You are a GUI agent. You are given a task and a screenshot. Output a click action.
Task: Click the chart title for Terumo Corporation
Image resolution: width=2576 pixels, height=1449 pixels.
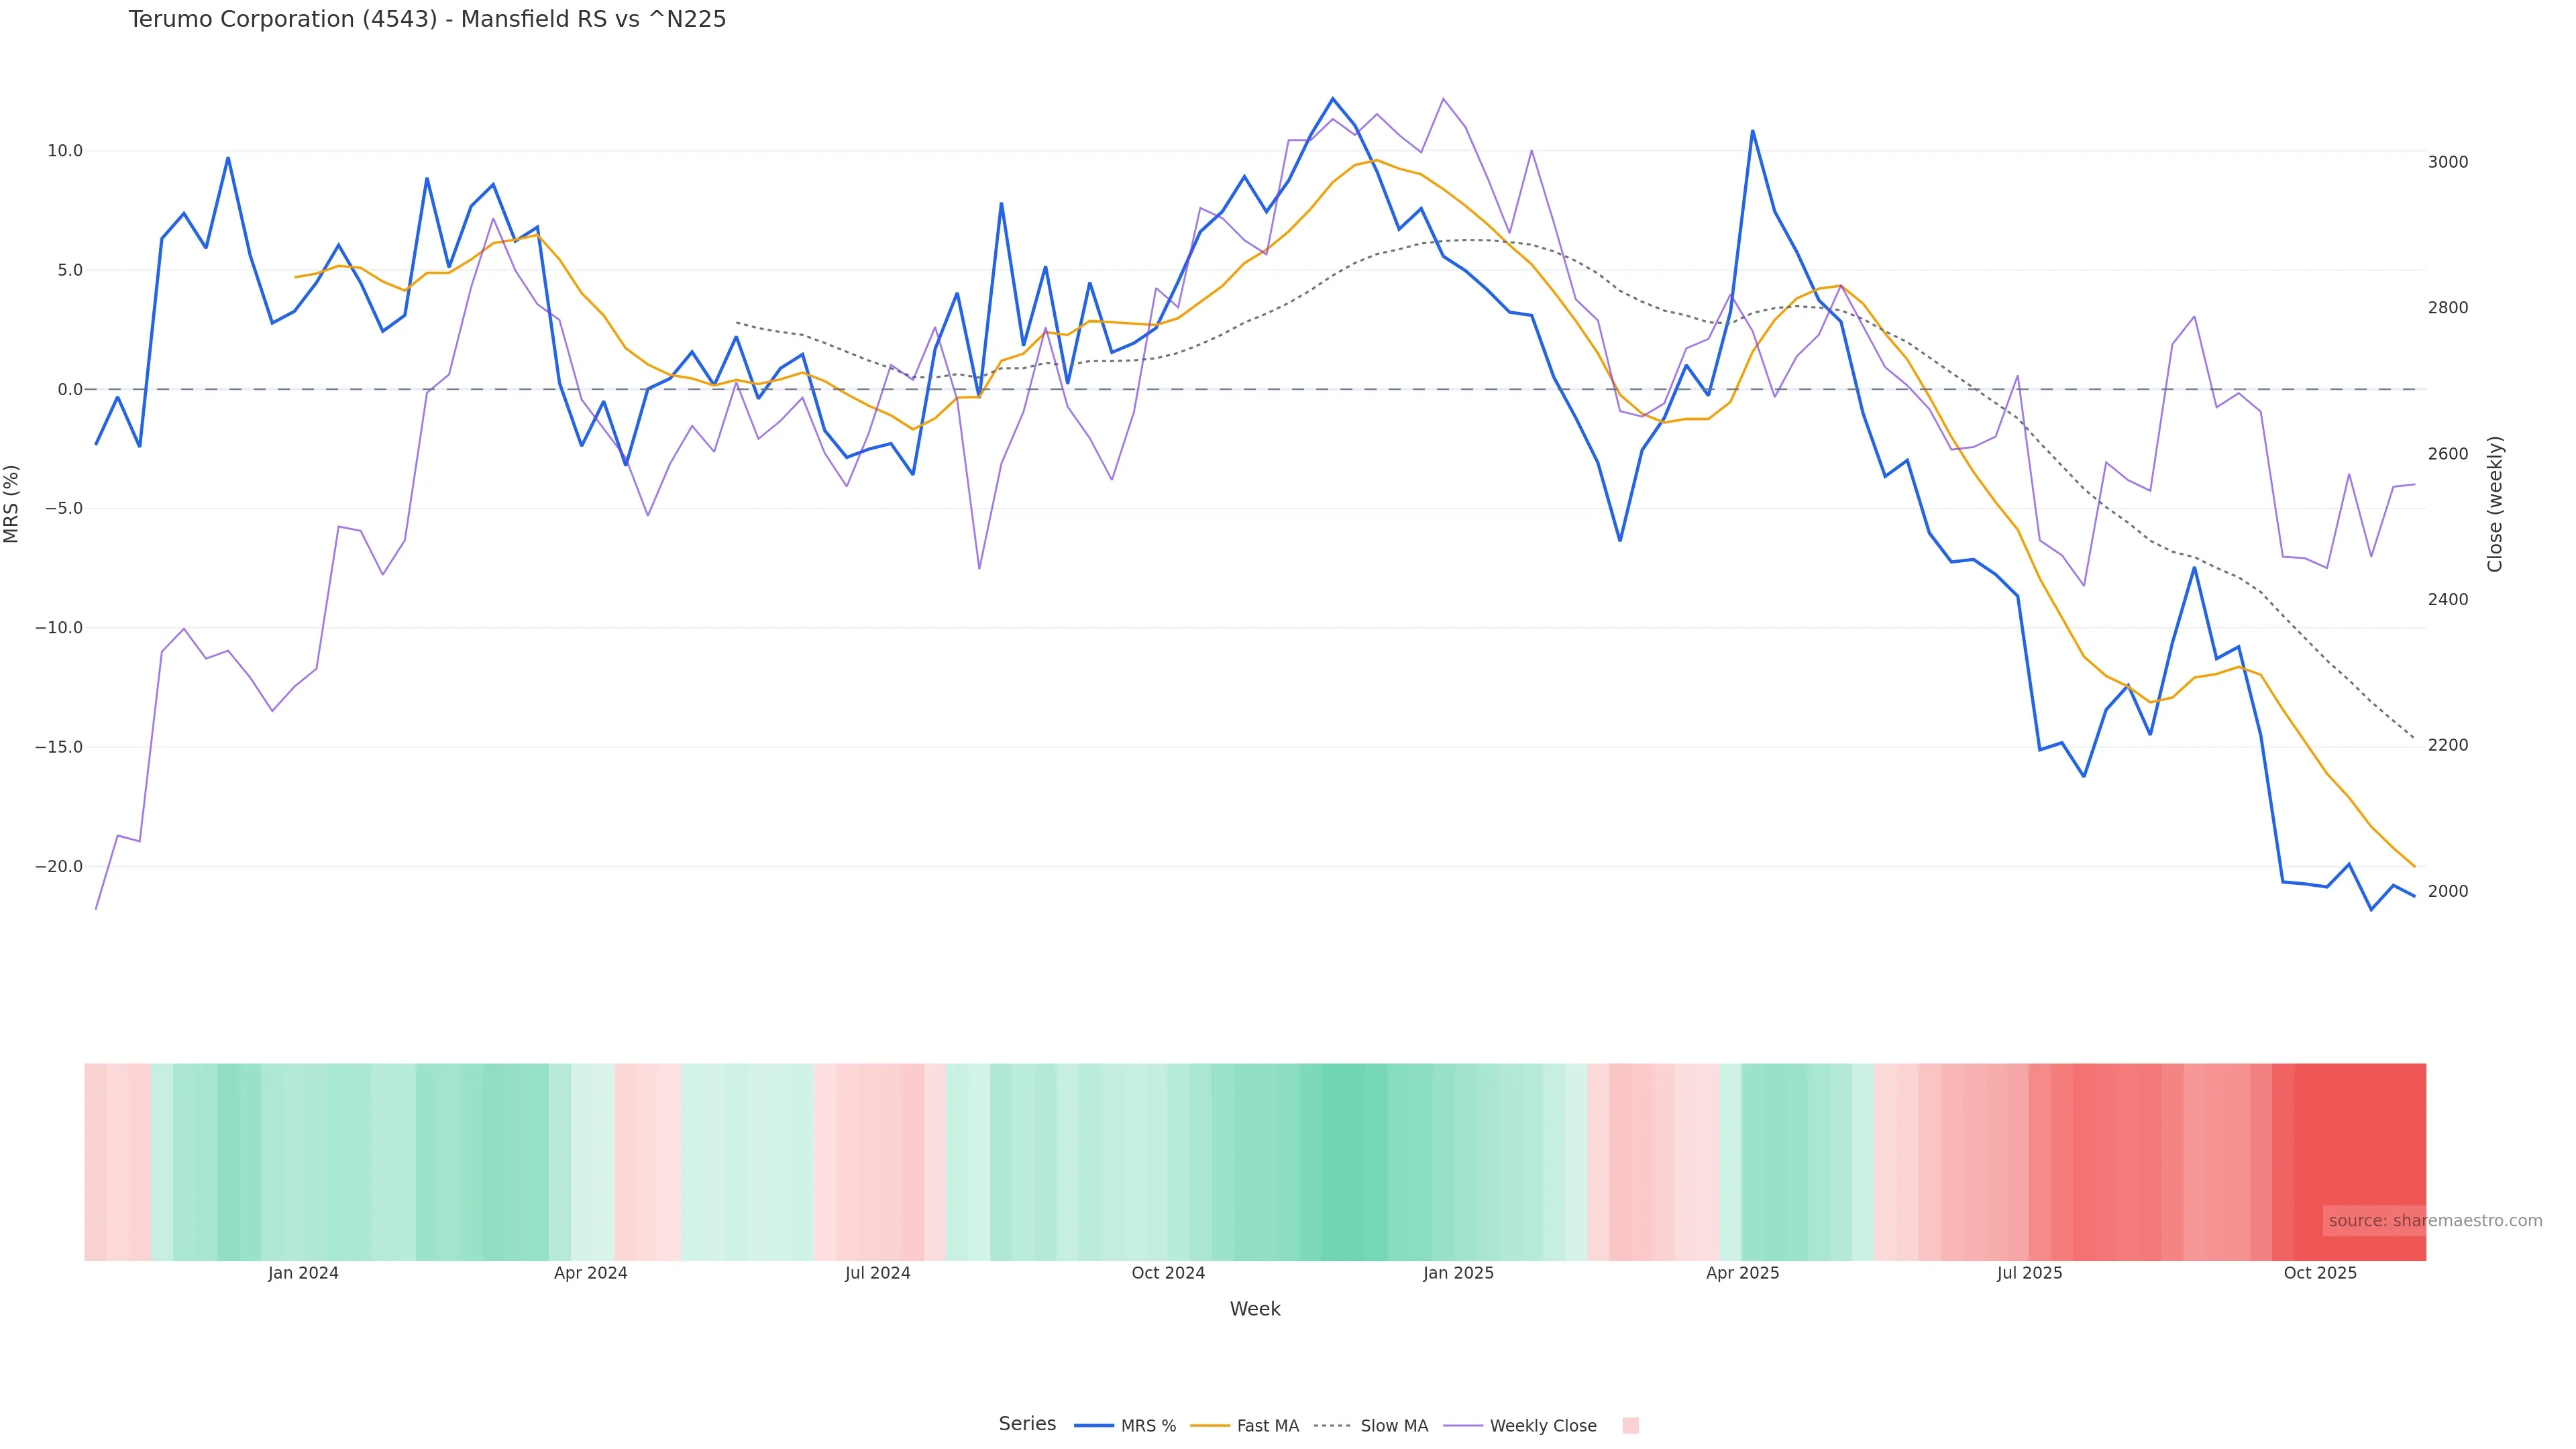pyautogui.click(x=427, y=19)
